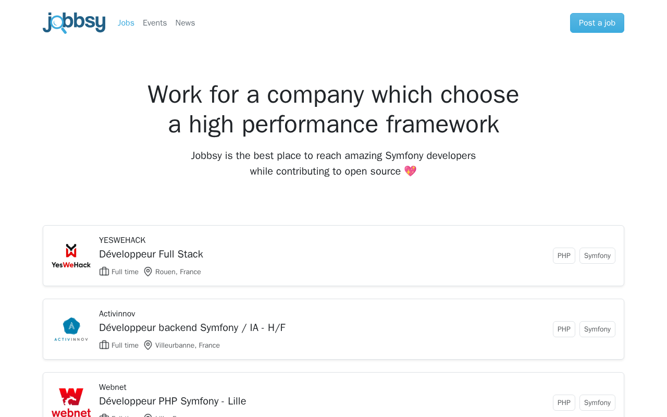Viewport: 667px width, 417px height.
Task: Open Développeur PHP Symfony - Lille job
Action: pyautogui.click(x=172, y=401)
